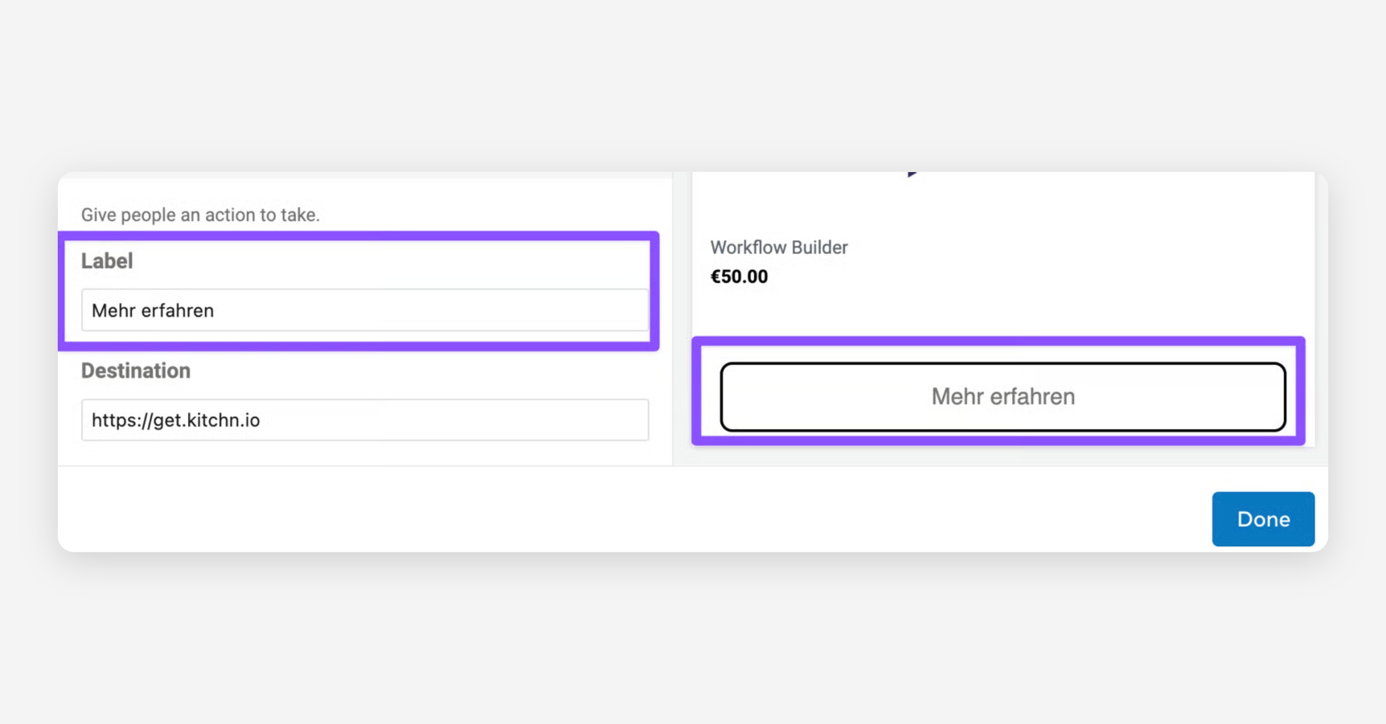Image resolution: width=1386 pixels, height=724 pixels.
Task: Place cursor on the https://get.kitchn.io URL text
Action: point(176,420)
